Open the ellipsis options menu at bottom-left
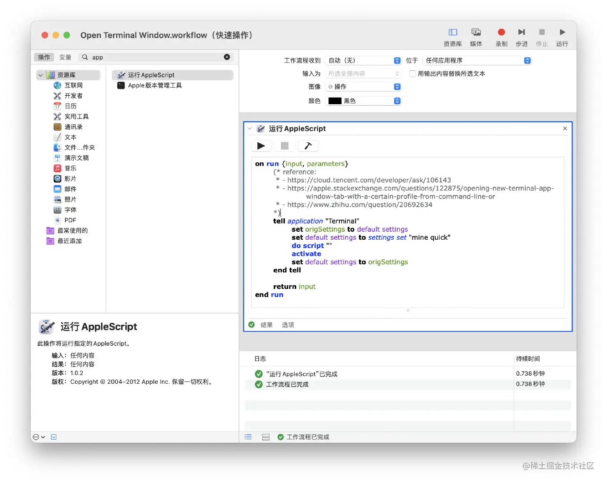 (x=38, y=437)
